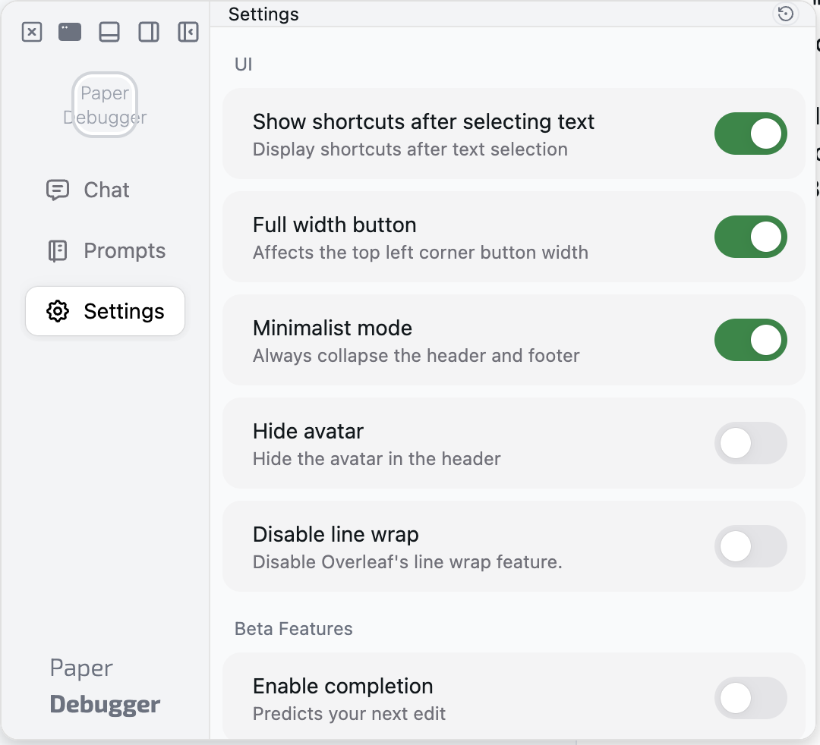Switch to floating window layout icon
820x745 pixels.
[70, 32]
